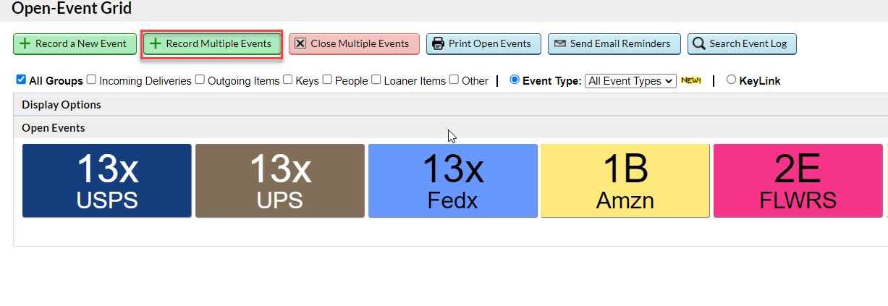Click the Send Email Reminders button
This screenshot has width=888, height=306.
click(614, 43)
